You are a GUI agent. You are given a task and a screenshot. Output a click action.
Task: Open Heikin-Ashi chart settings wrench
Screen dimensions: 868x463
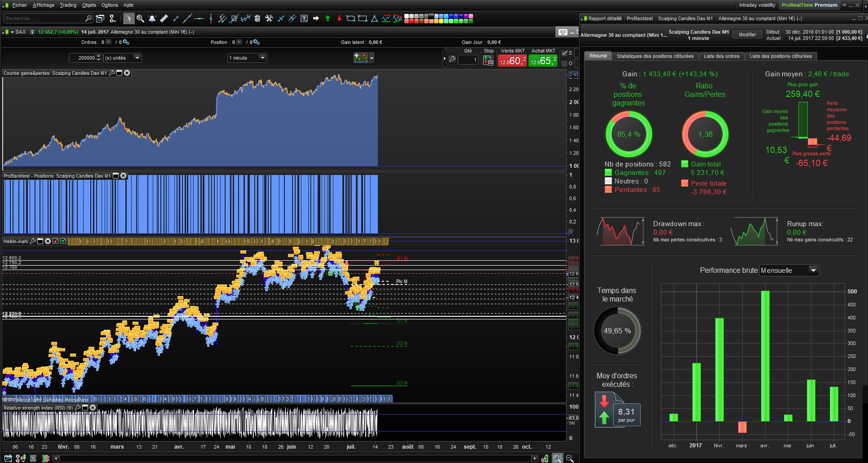point(33,241)
